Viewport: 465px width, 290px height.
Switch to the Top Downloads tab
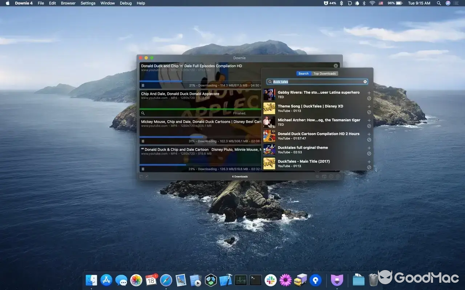[324, 74]
